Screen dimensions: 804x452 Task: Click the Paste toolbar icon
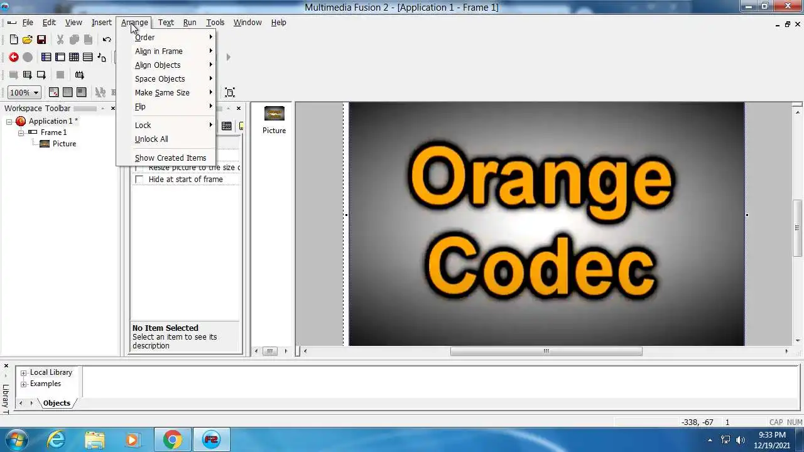(88, 40)
